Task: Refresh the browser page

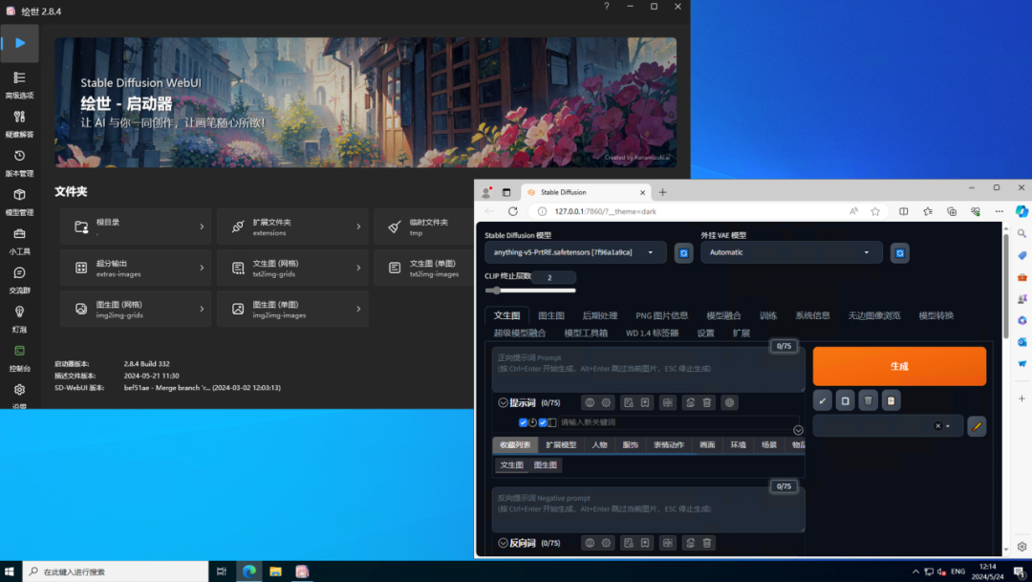Action: tap(513, 211)
